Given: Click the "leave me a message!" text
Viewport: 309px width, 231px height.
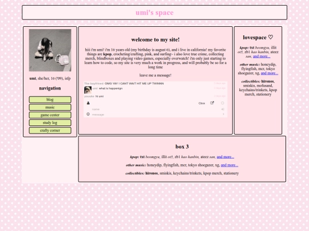Looking at the screenshot, I should coord(156,75).
